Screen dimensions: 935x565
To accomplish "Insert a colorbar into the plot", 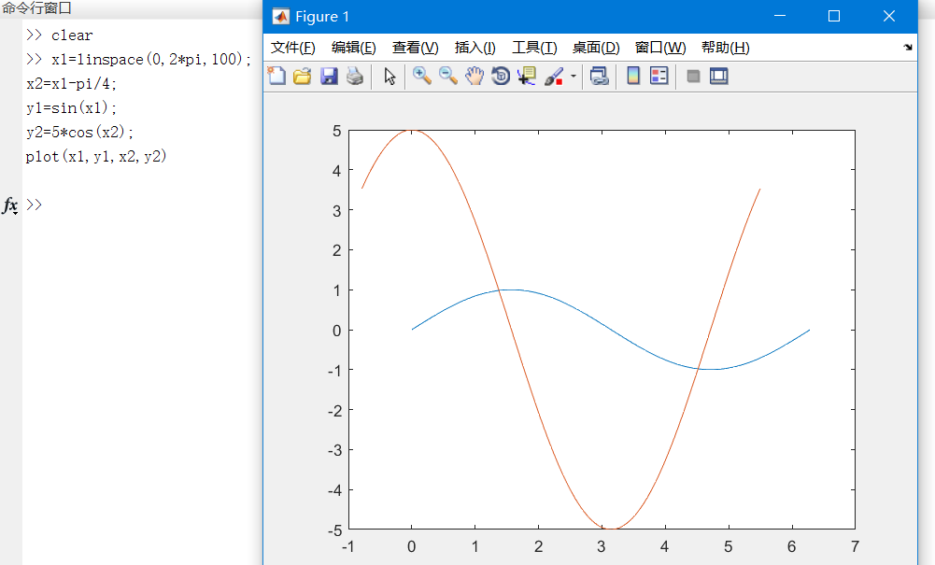I will pos(631,77).
